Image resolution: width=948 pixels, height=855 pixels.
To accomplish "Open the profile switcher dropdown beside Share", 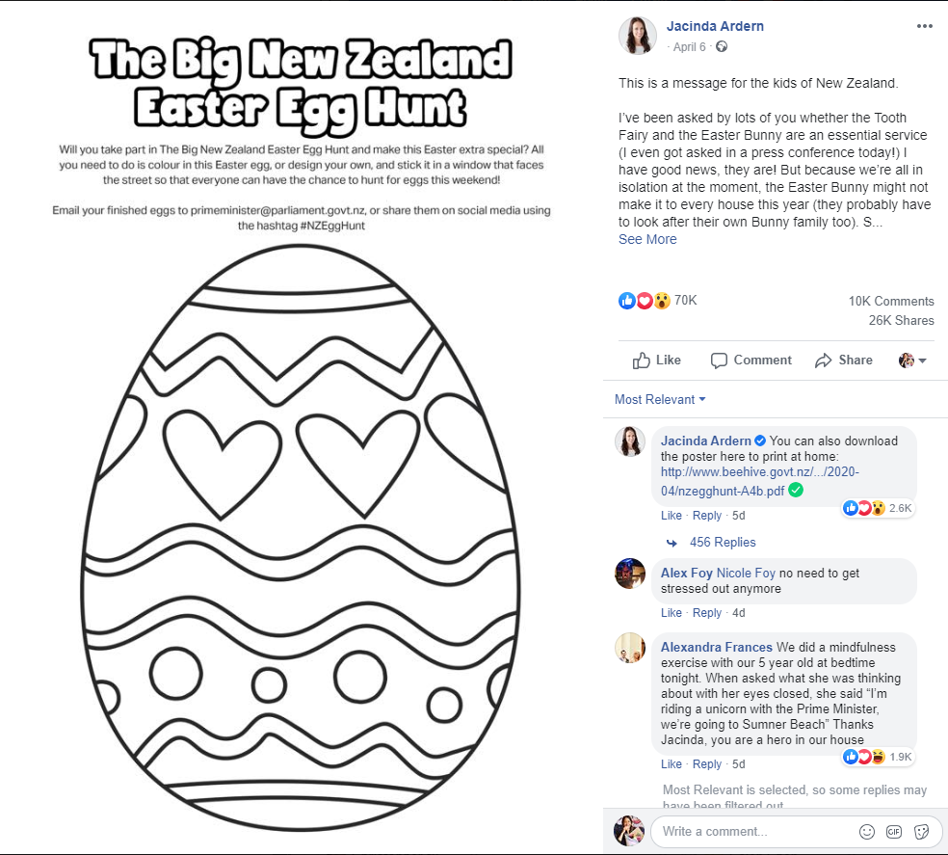I will [912, 361].
